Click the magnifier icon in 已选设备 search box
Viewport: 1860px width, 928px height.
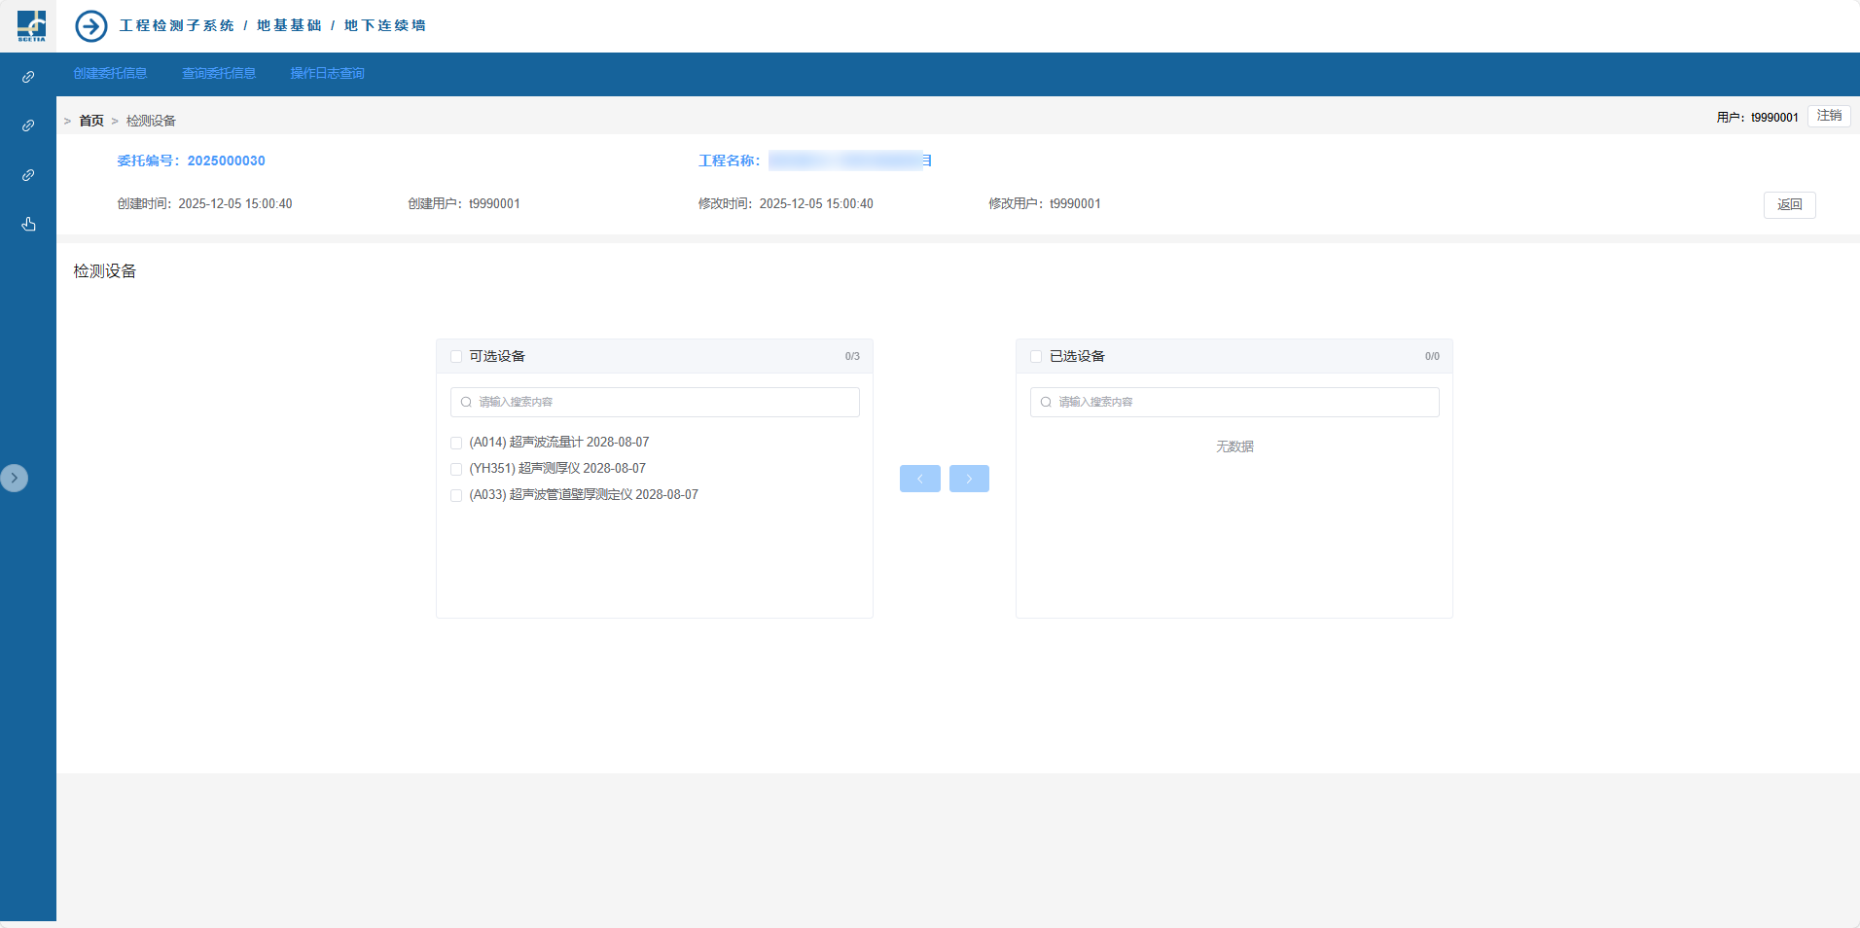click(1046, 402)
